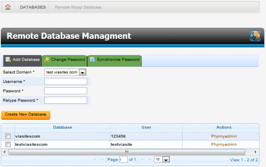Toggle select-all checkbox in table header

point(8,127)
